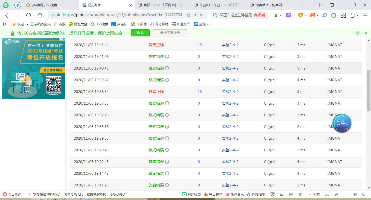
Task: Open score 15 link for 19:41:44 submission
Action: click(200, 45)
